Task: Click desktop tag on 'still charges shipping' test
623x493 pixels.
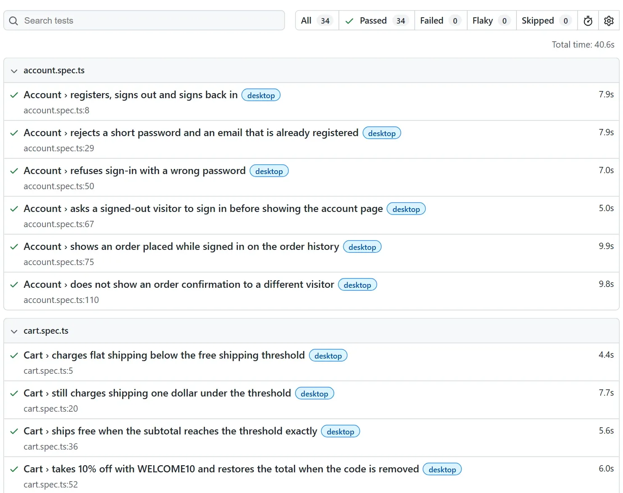Action: (x=314, y=394)
